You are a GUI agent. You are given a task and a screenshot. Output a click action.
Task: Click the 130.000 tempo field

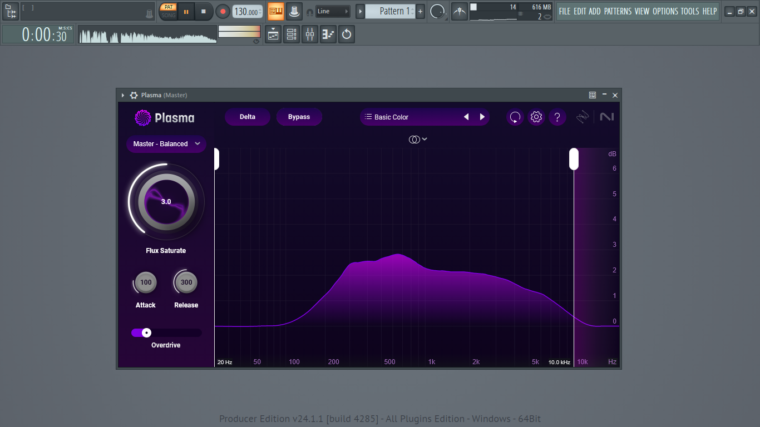(246, 12)
